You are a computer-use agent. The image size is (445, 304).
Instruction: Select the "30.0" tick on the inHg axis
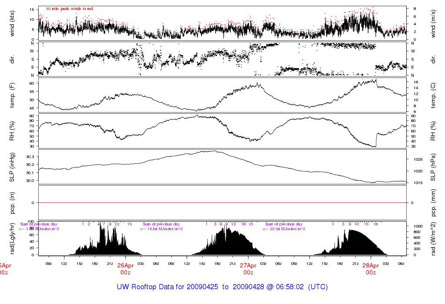[30, 181]
